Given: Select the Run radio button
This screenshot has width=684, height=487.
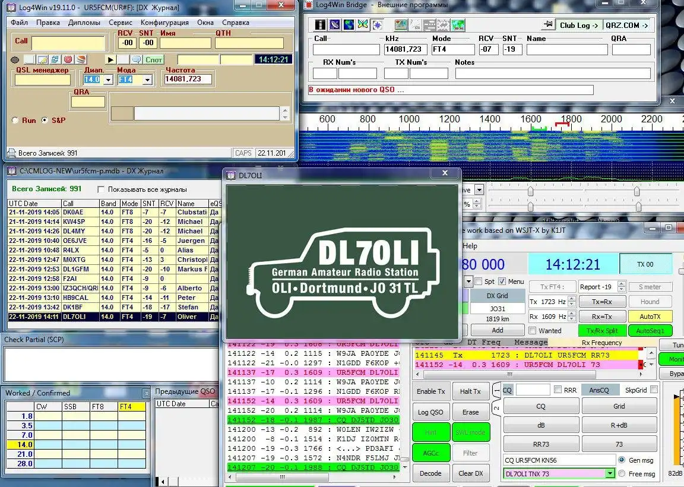Looking at the screenshot, I should (x=15, y=120).
